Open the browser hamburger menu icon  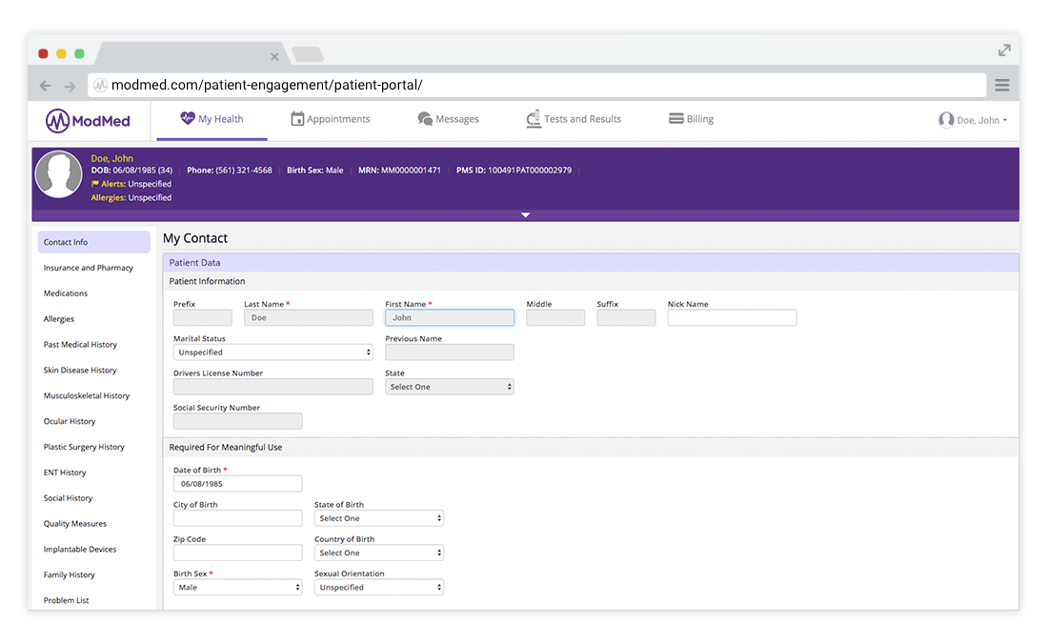[1001, 84]
